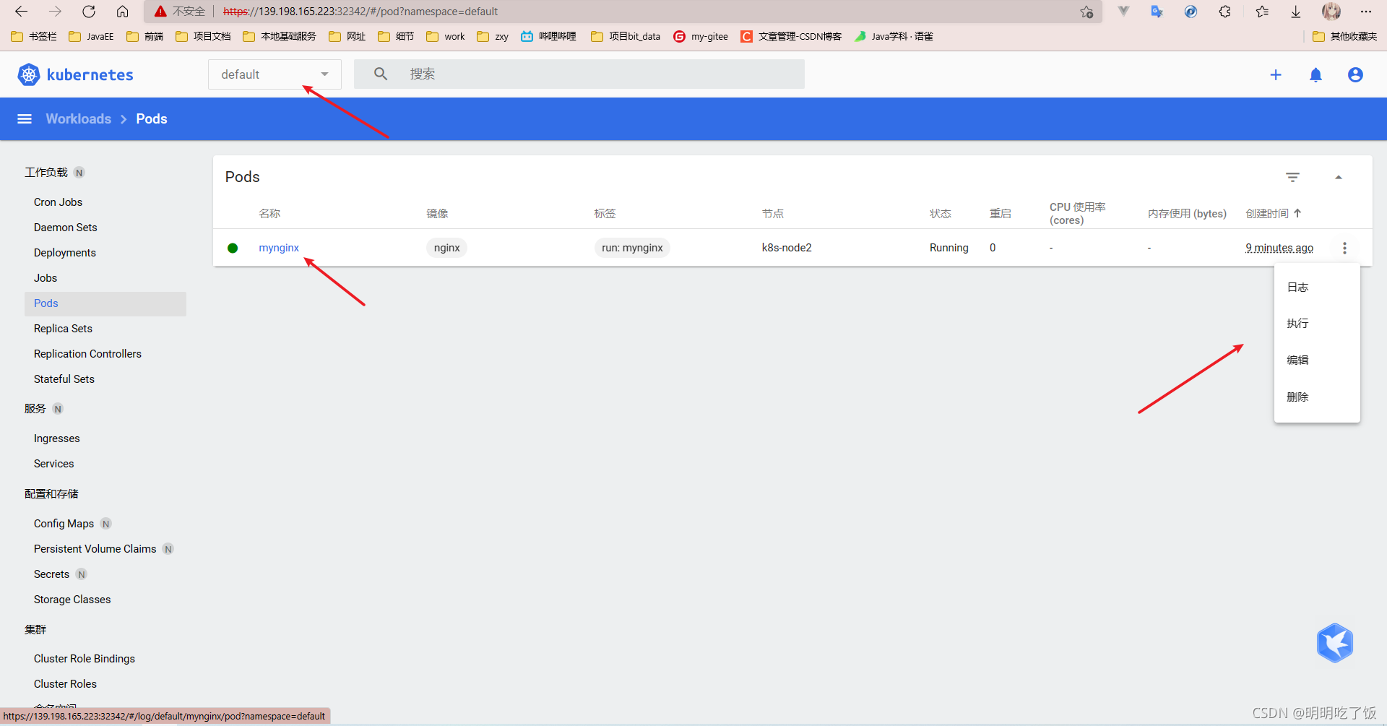The width and height of the screenshot is (1387, 726).
Task: Click the nginx image chip
Action: [x=446, y=248]
